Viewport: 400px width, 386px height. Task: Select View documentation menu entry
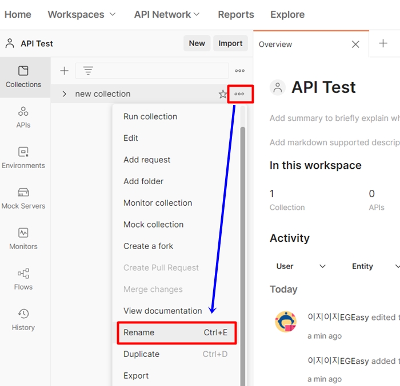tap(176, 311)
